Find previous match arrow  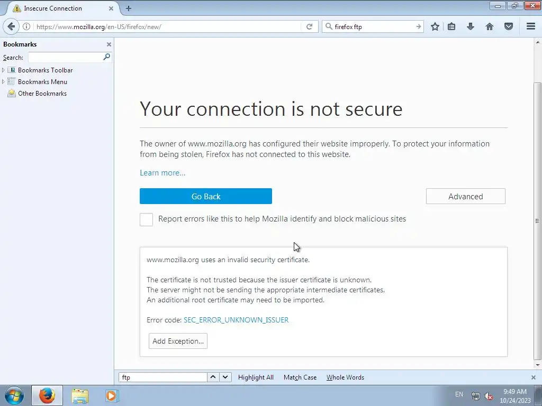point(213,377)
